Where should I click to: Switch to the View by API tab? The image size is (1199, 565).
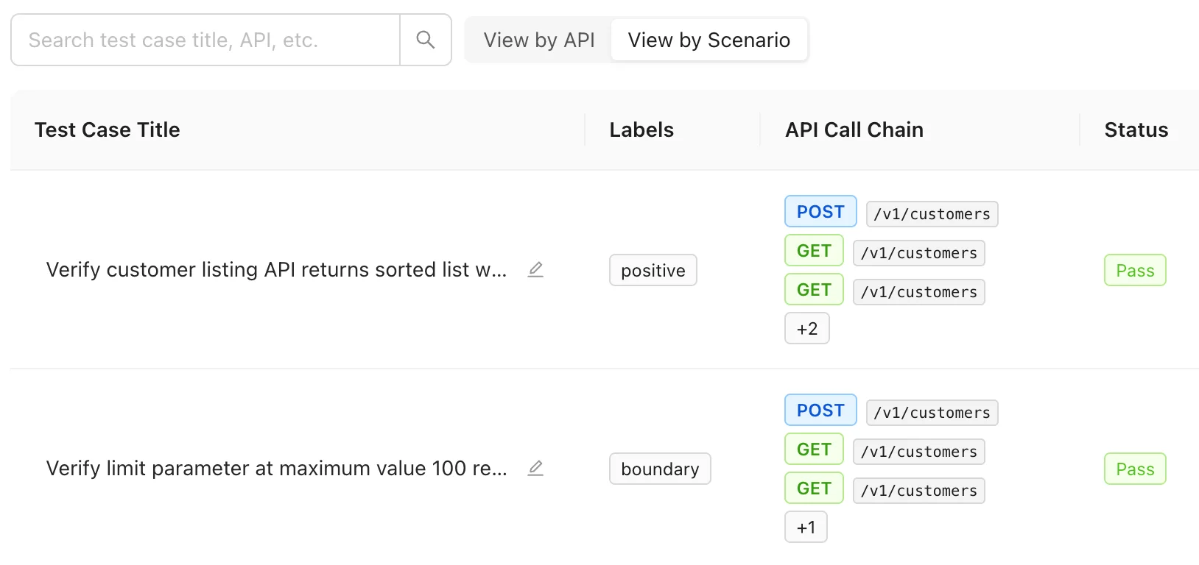pos(538,40)
